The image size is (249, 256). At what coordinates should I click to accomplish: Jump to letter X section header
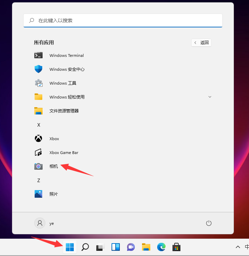pyautogui.click(x=39, y=125)
